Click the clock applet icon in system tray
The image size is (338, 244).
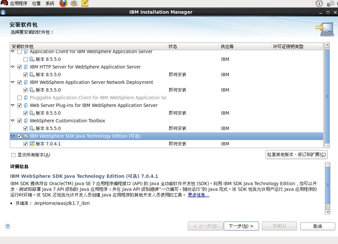[319, 3]
